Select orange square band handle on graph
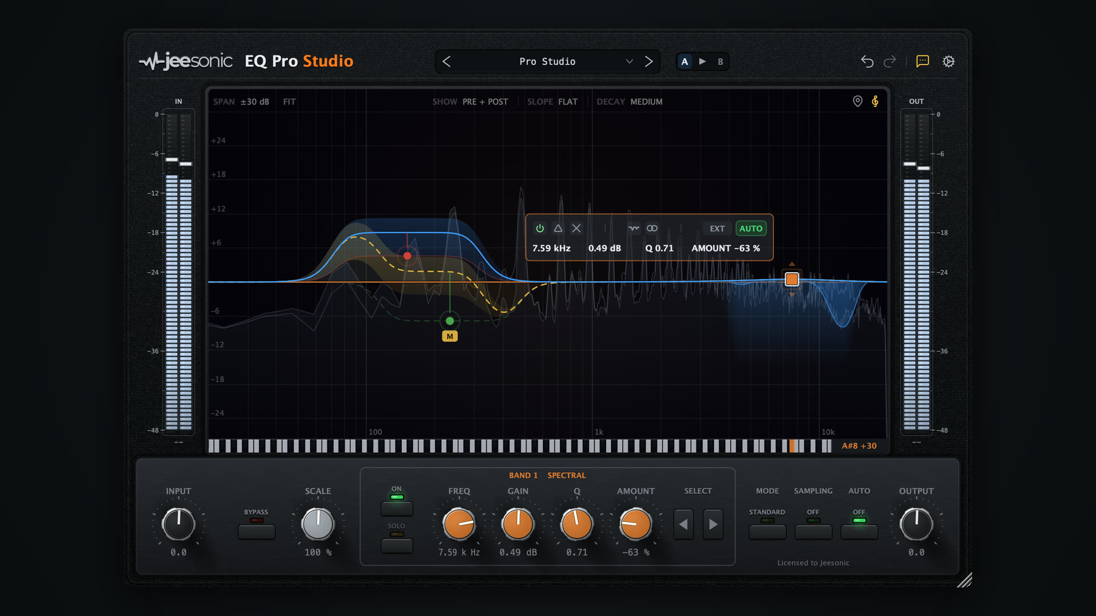This screenshot has height=616, width=1096. point(792,279)
